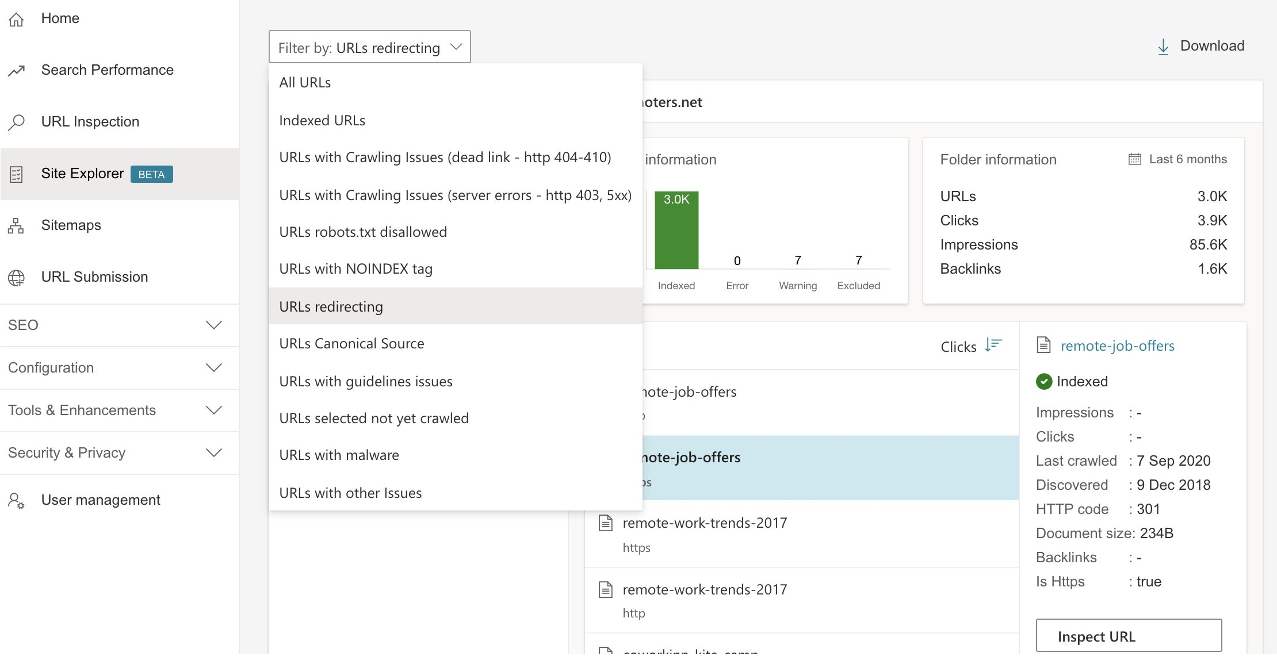Click the Error label in chart

point(737,286)
